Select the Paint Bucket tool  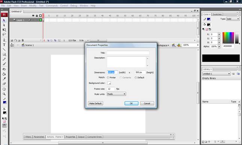(x=4, y=74)
